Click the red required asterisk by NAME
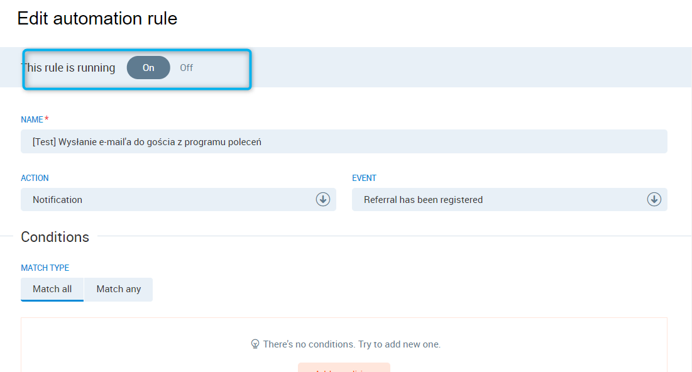692x372 pixels. (x=47, y=119)
